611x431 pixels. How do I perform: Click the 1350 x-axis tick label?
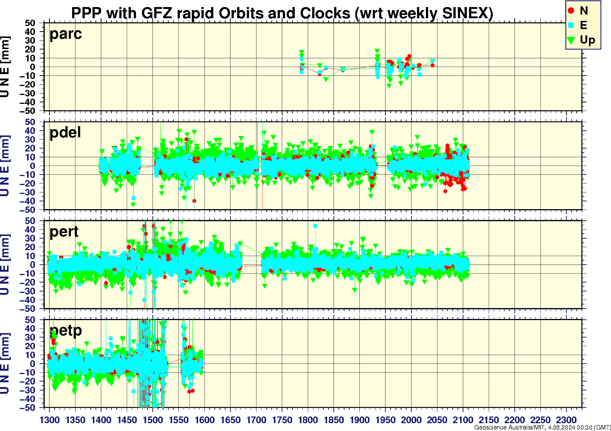pyautogui.click(x=75, y=420)
